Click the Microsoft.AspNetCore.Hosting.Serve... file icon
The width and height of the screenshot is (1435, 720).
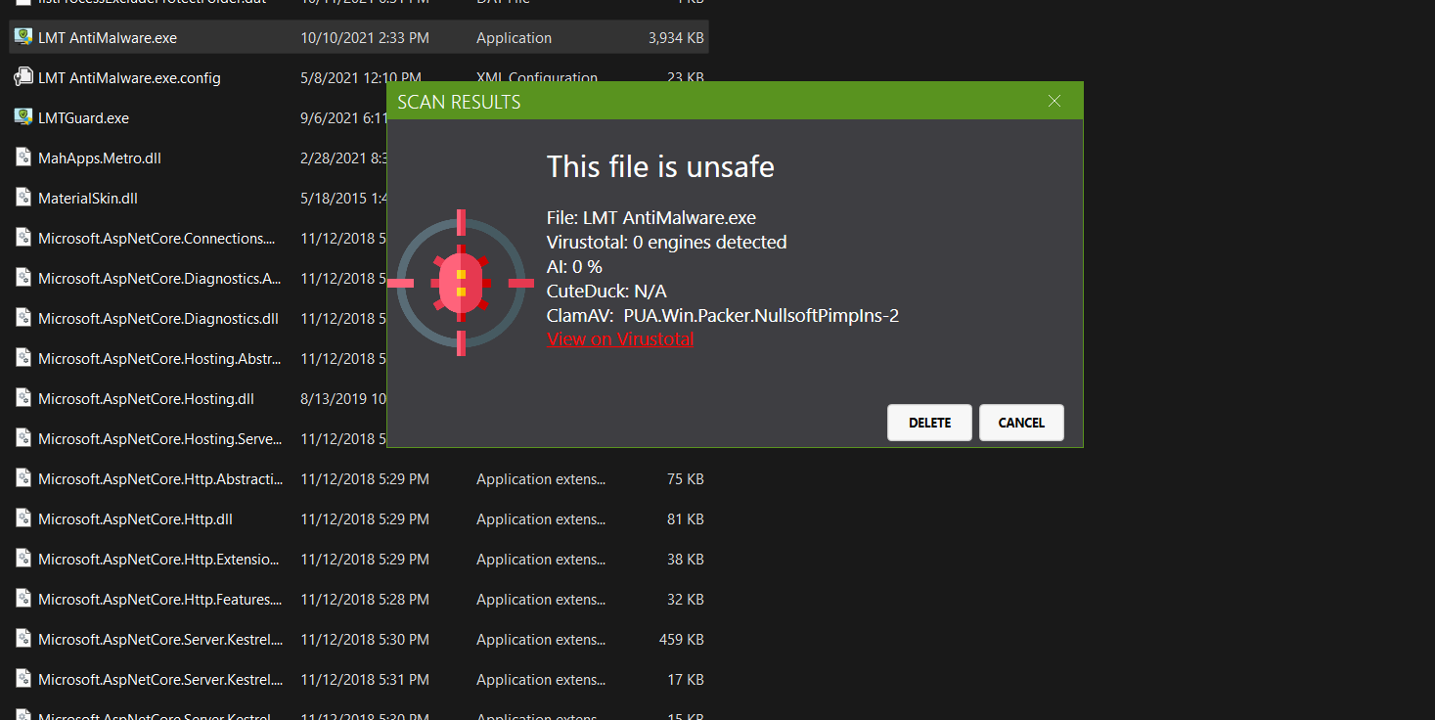[23, 438]
